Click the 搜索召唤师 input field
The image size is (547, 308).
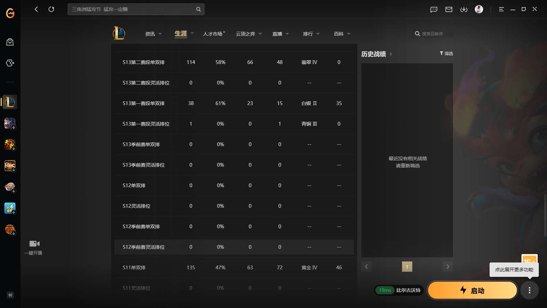[432, 34]
